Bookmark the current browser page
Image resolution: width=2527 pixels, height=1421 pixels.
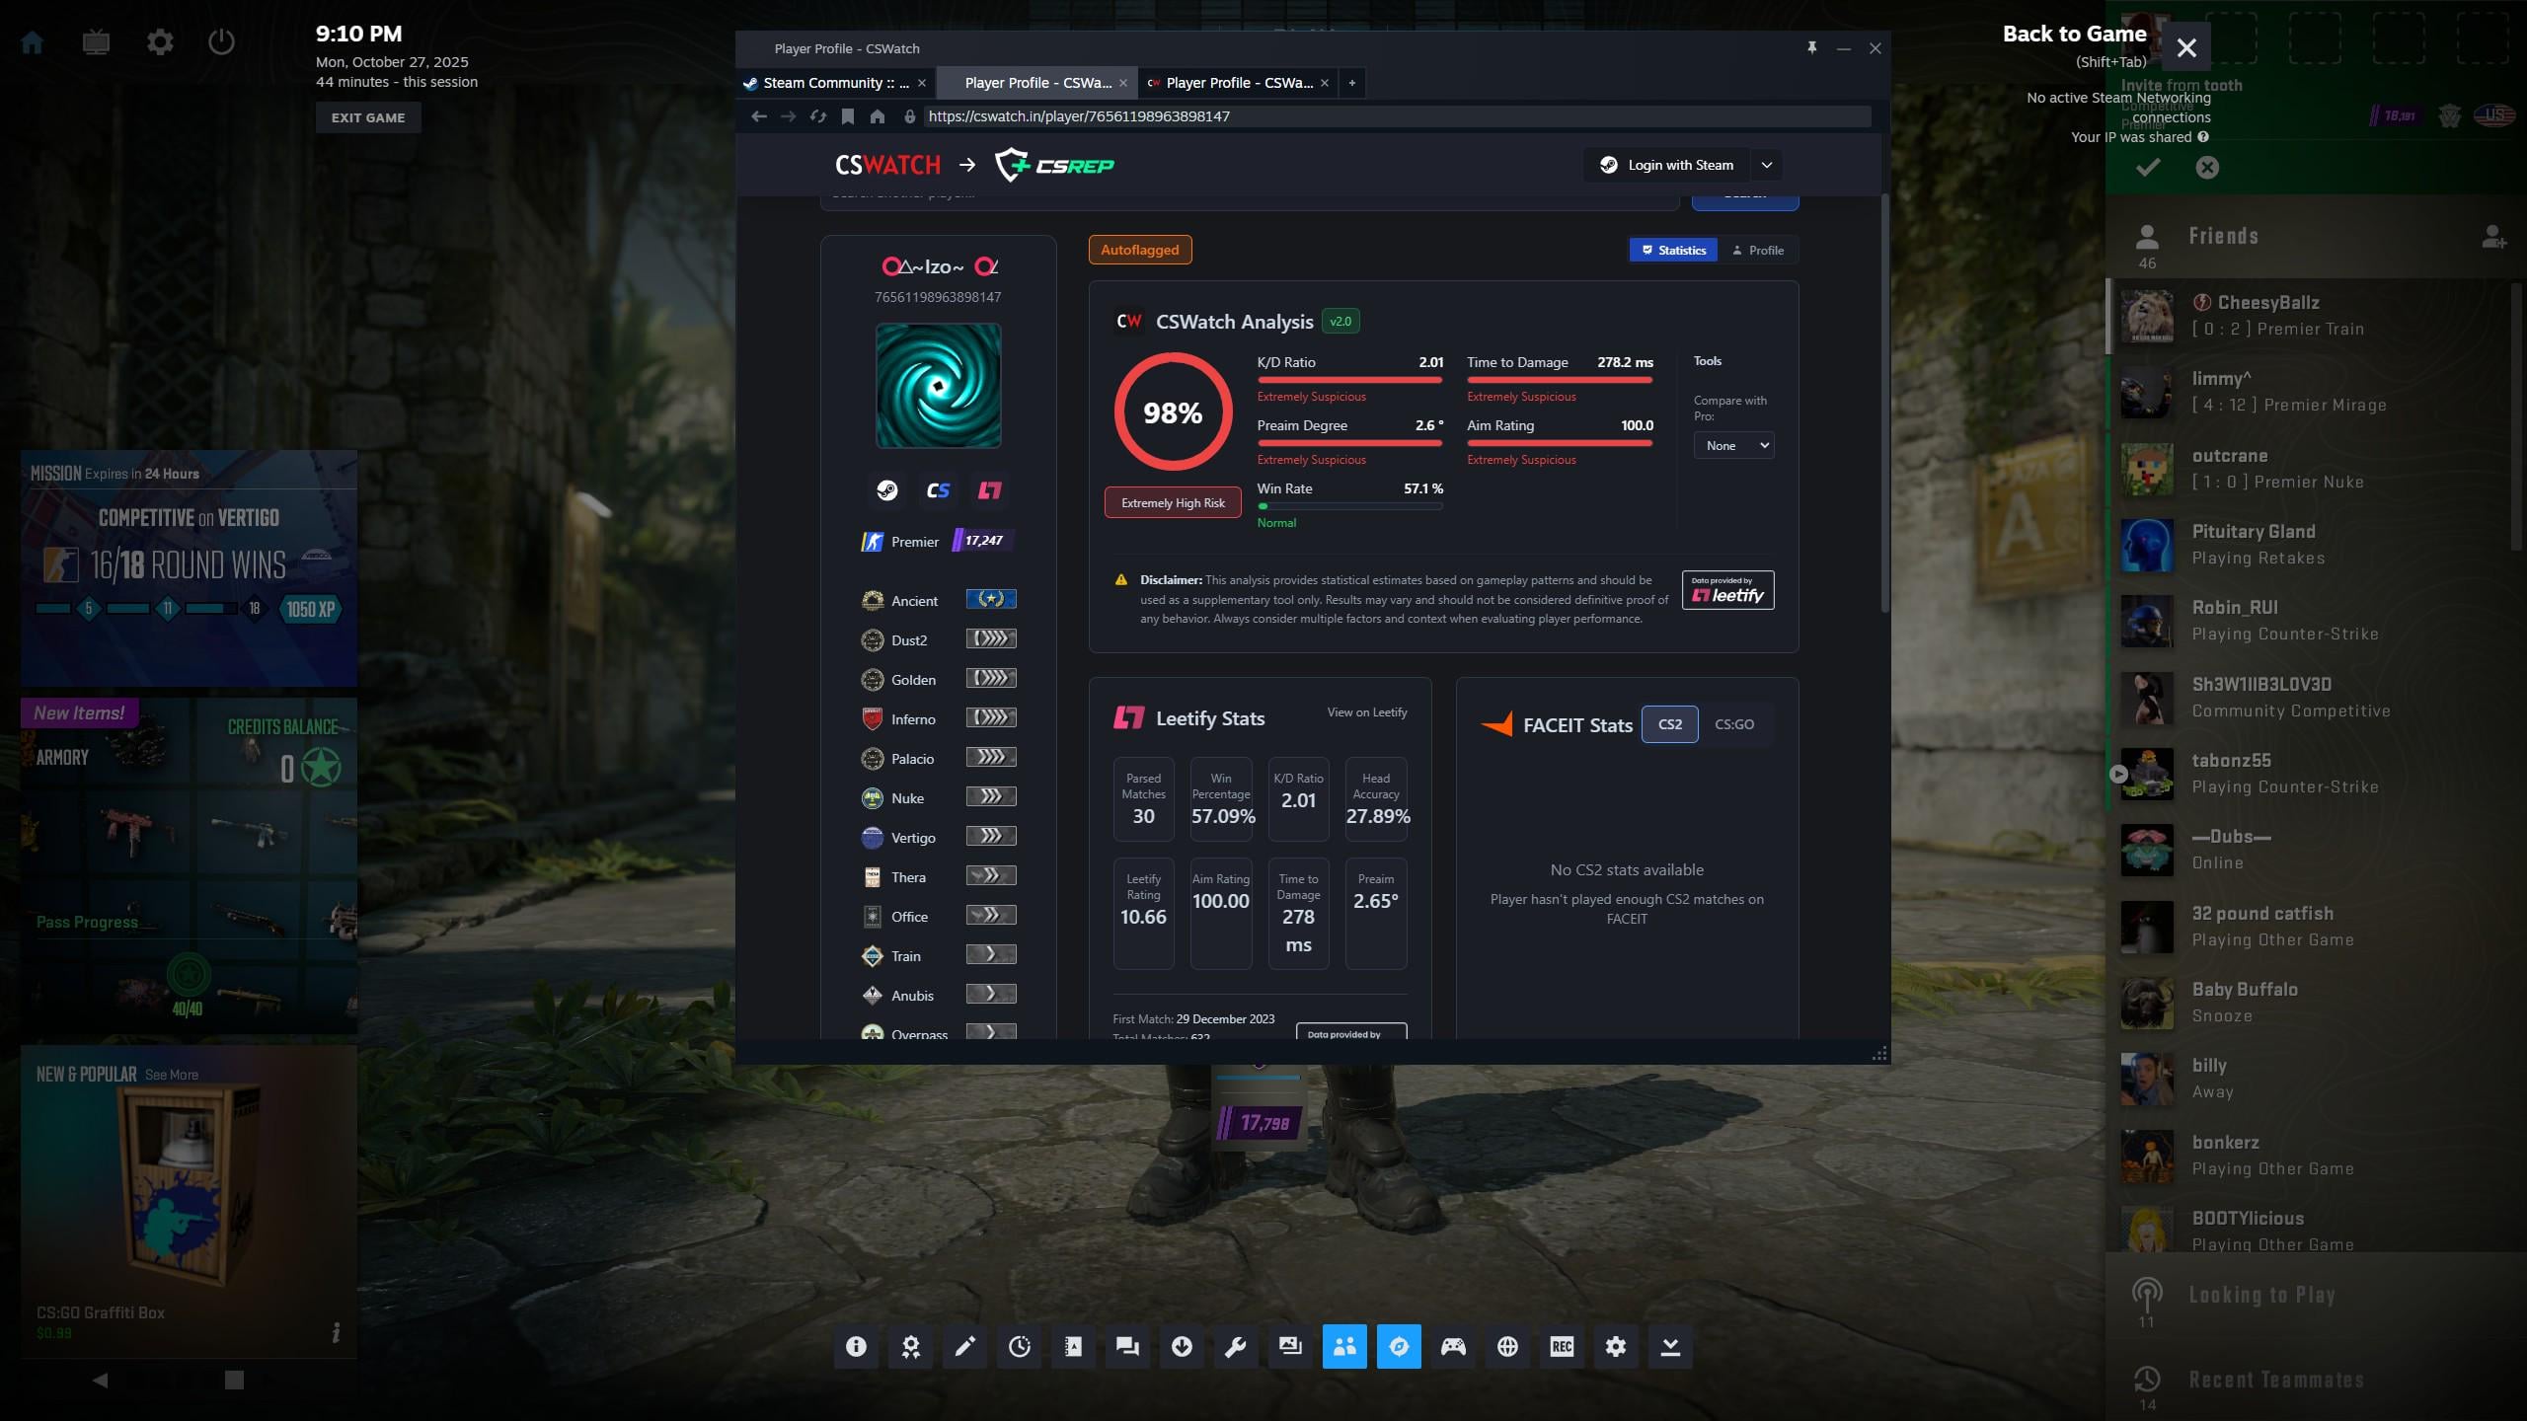click(x=848, y=116)
